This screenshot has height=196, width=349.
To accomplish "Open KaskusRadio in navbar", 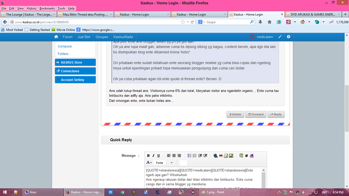I will 123,37.
